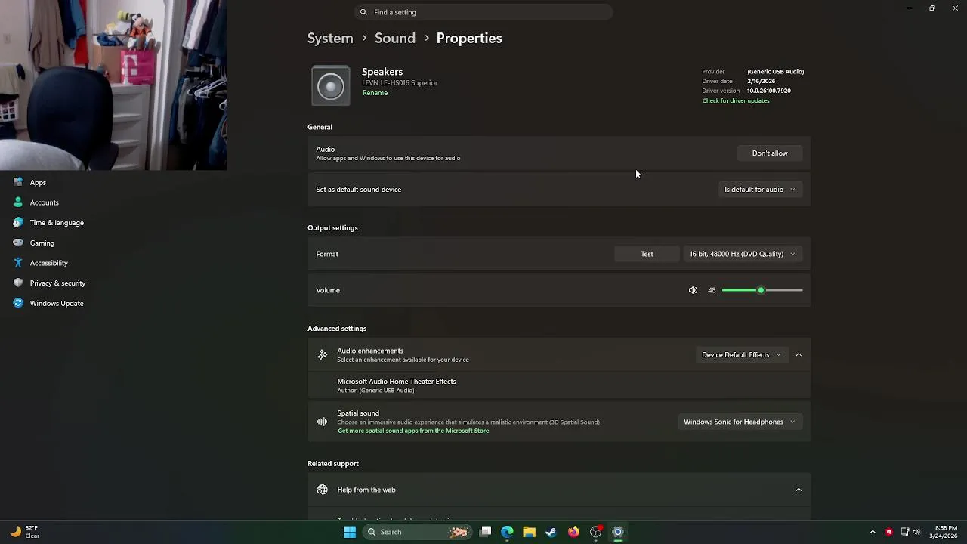Collapse the Audio enhancements section
The height and width of the screenshot is (544, 967).
click(799, 354)
